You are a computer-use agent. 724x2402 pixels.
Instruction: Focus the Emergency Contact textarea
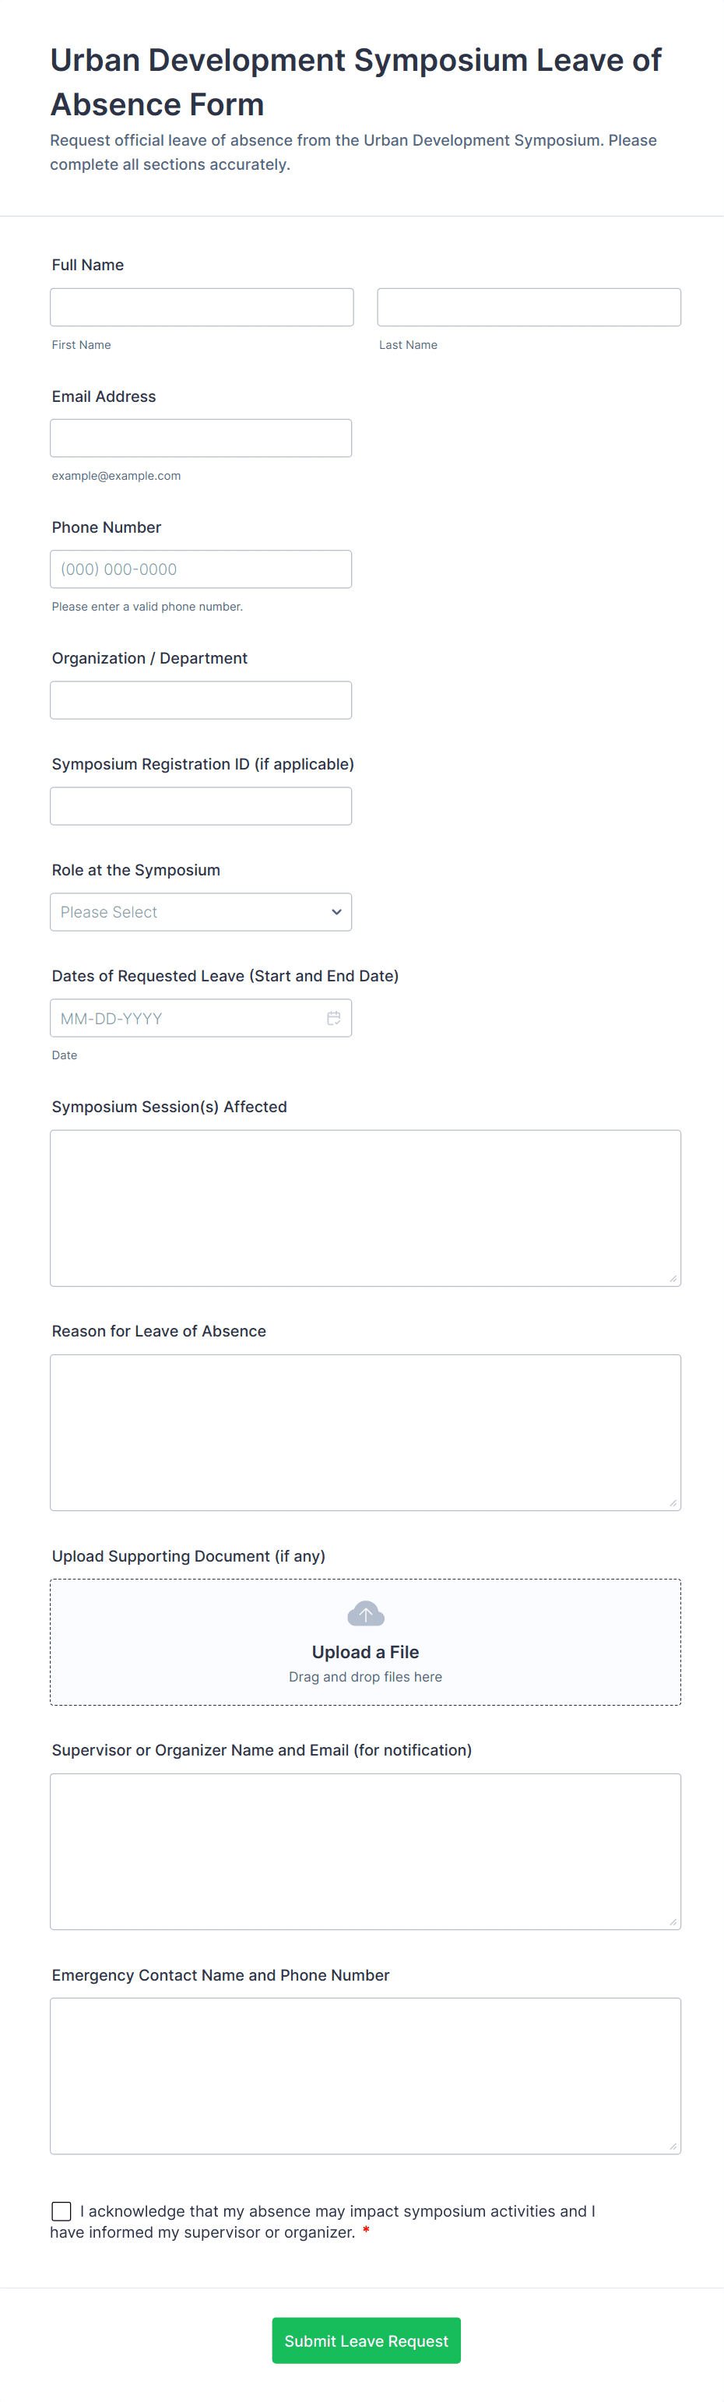coord(365,2076)
